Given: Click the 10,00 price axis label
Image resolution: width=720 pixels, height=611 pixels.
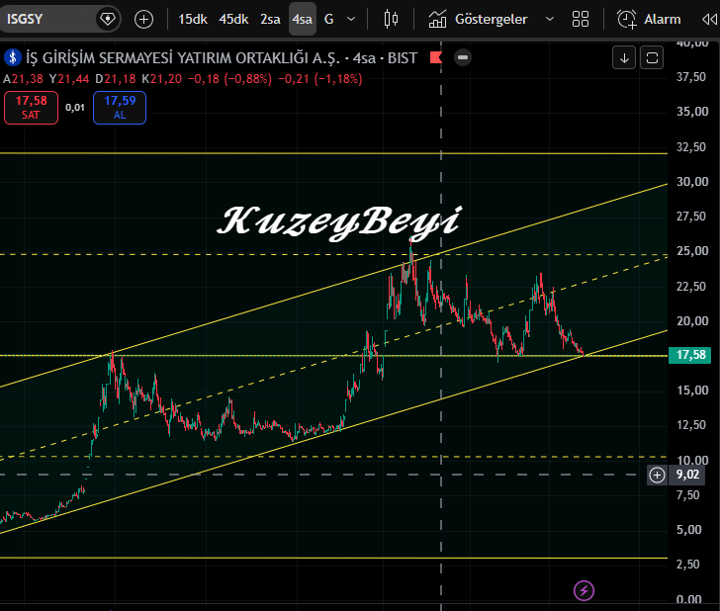Looking at the screenshot, I should (x=692, y=460).
